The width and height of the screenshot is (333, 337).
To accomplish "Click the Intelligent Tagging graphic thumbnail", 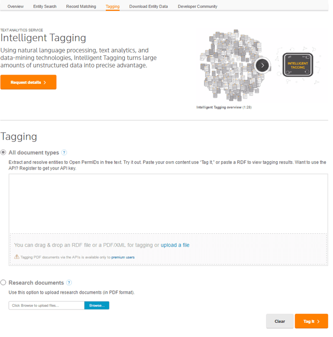I will 297,65.
